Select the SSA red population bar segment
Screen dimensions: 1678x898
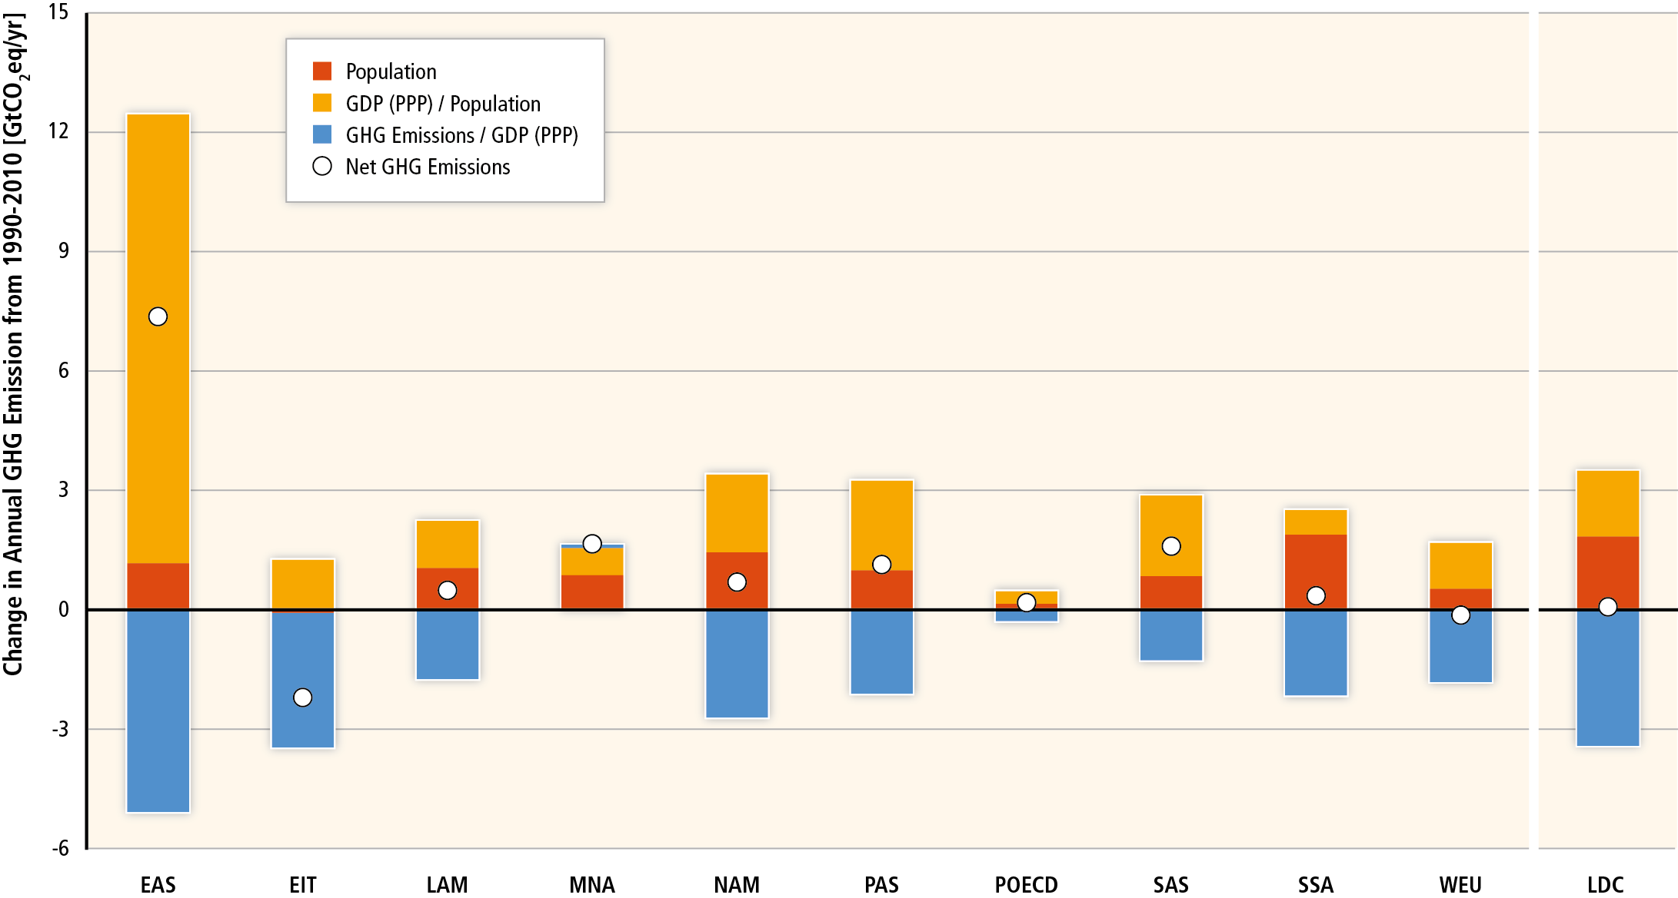[x=1316, y=572]
